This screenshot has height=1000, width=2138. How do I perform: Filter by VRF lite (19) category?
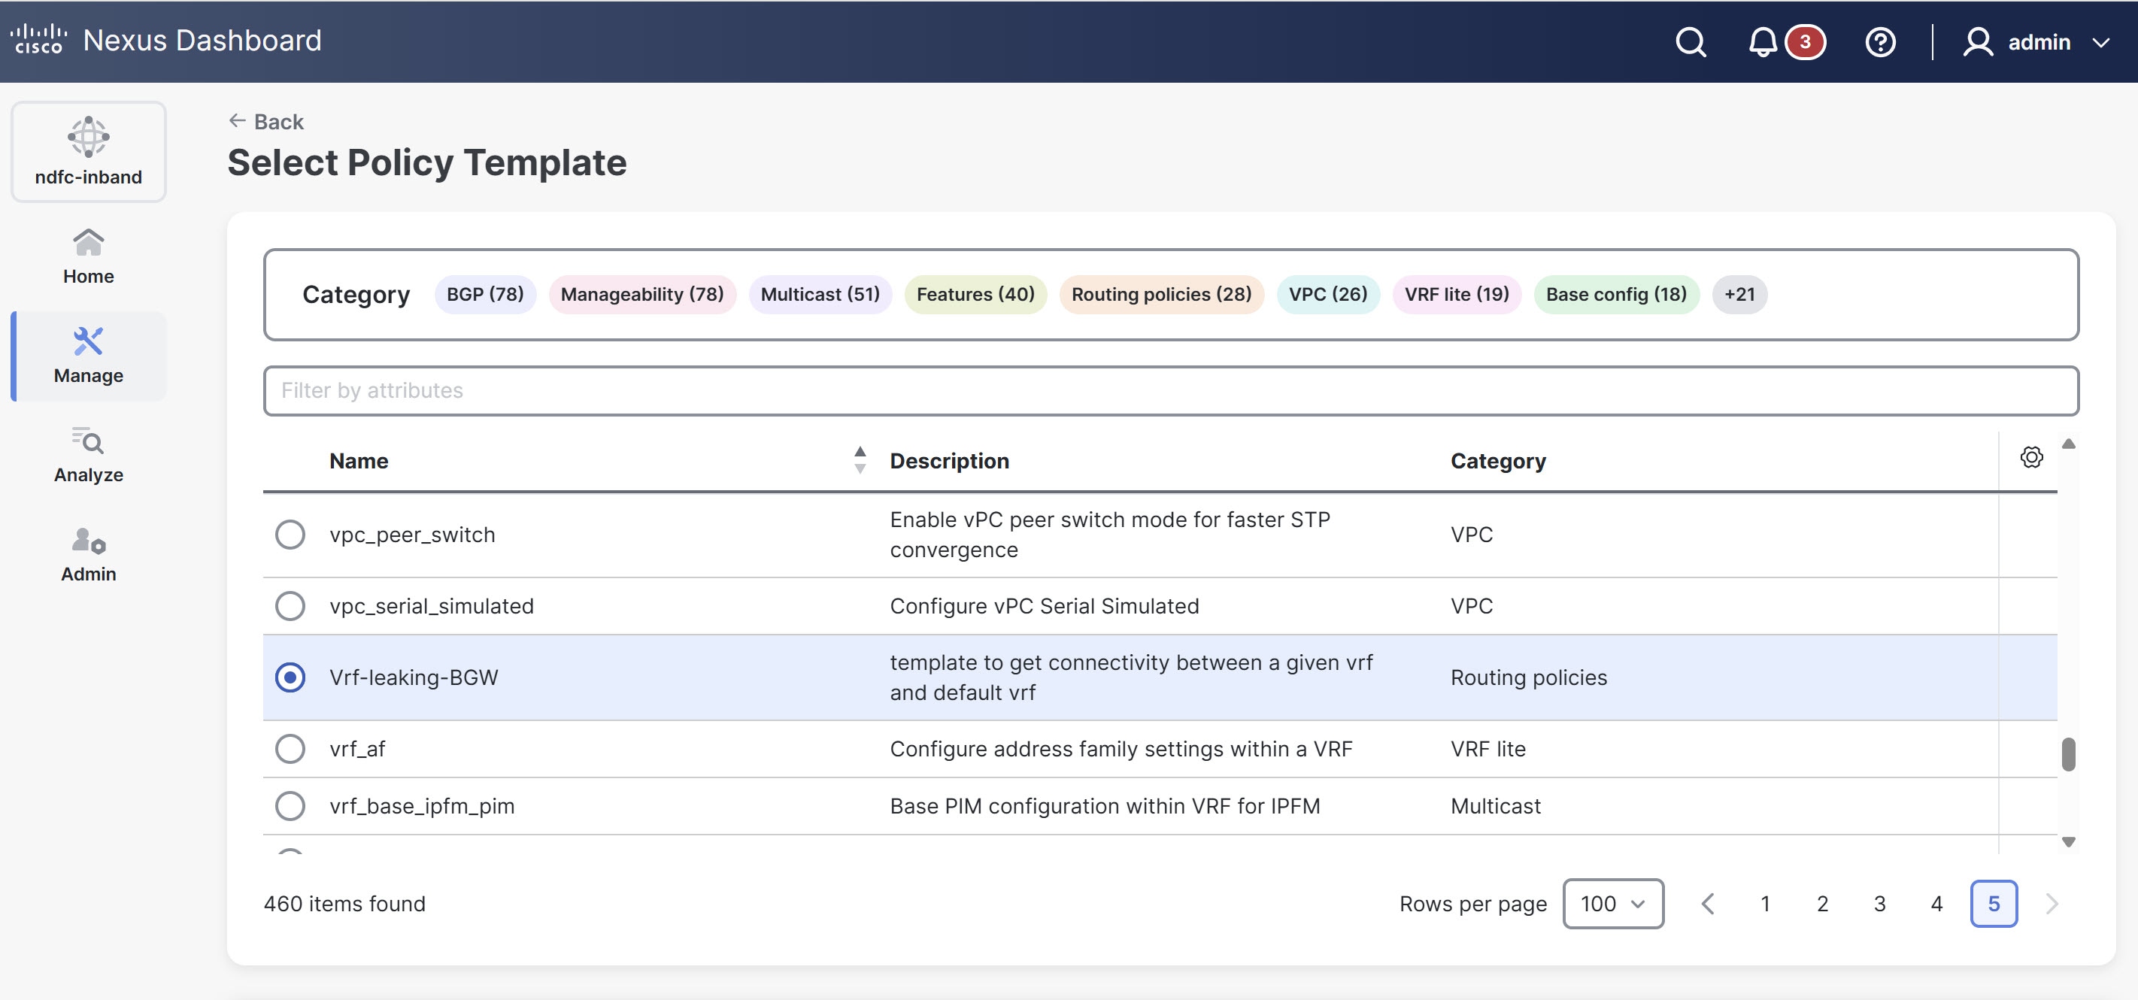point(1457,295)
